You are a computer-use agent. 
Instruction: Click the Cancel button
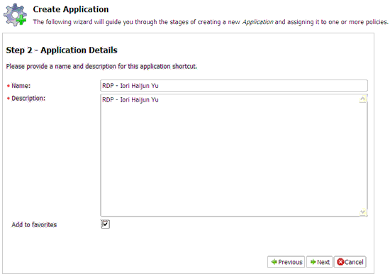coord(350,262)
